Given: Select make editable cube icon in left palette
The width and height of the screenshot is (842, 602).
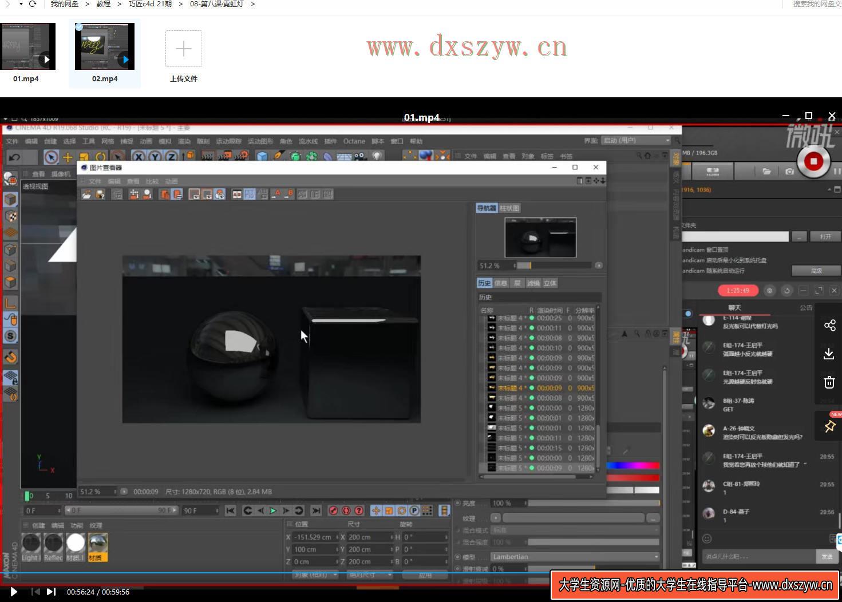Looking at the screenshot, I should coord(10,199).
